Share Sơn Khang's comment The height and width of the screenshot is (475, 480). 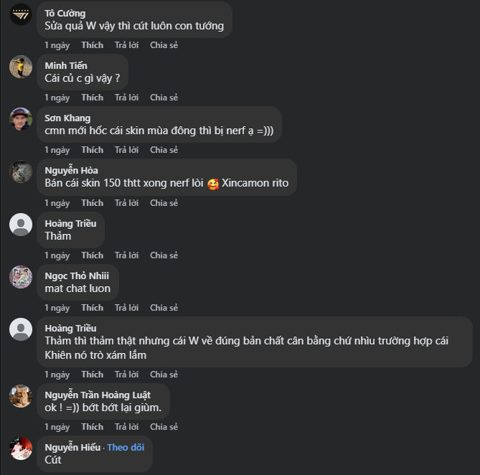coord(164,150)
